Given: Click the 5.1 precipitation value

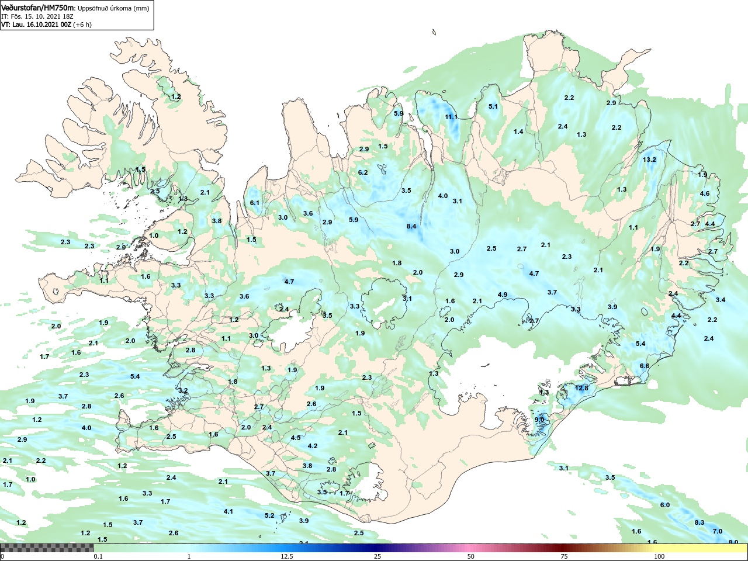Looking at the screenshot, I should 493,106.
